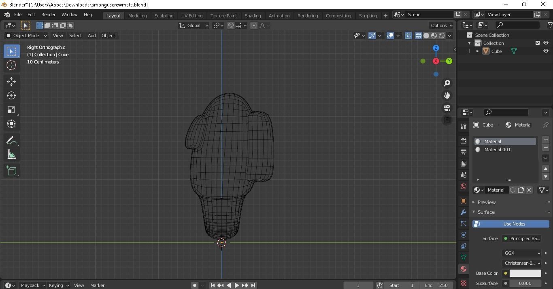553x289 pixels.
Task: Activate the Rotate tool
Action: point(11,95)
